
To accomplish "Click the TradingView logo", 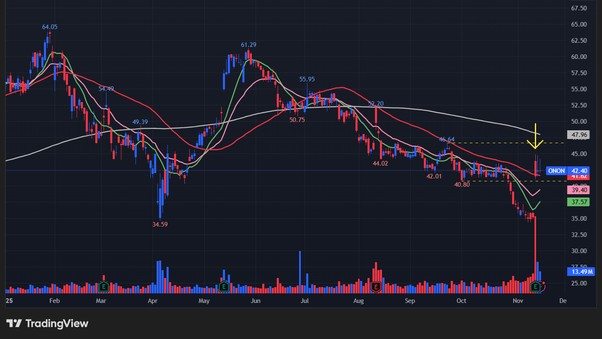I will click(47, 324).
